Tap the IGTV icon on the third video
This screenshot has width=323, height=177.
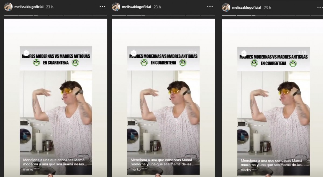pyautogui.click(x=244, y=53)
